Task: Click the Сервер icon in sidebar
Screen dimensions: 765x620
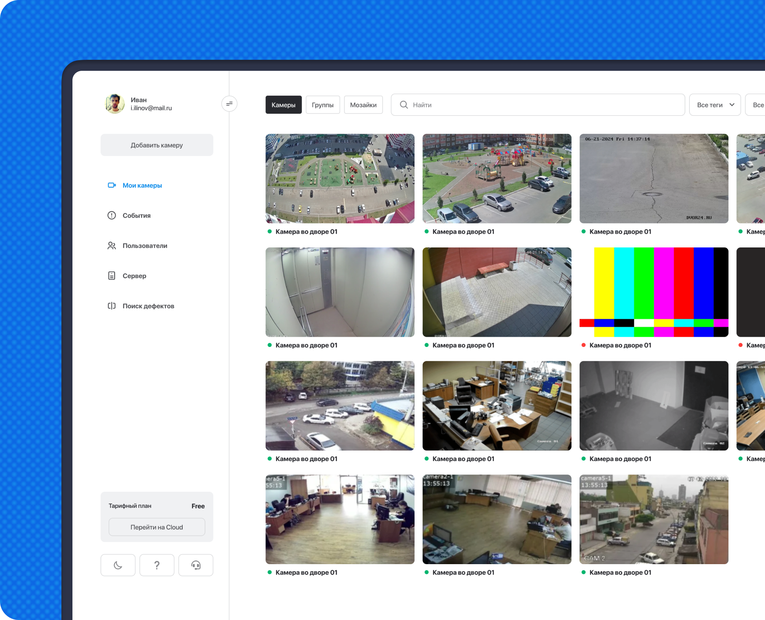Action: (112, 276)
